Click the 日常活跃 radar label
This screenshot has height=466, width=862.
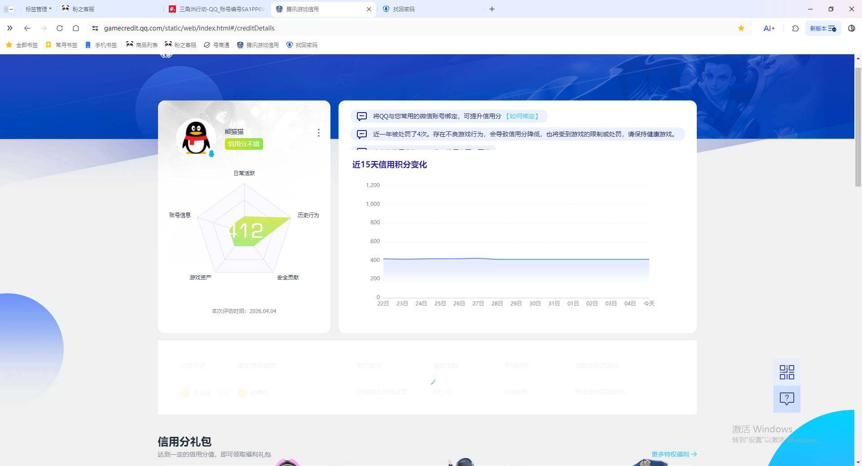[x=244, y=173]
